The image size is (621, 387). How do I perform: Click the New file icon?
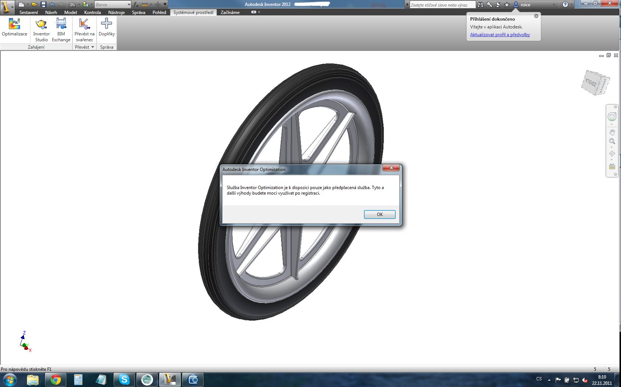click(x=21, y=4)
